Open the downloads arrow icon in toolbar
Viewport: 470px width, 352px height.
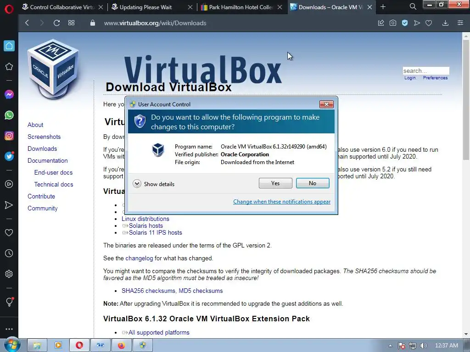click(445, 23)
